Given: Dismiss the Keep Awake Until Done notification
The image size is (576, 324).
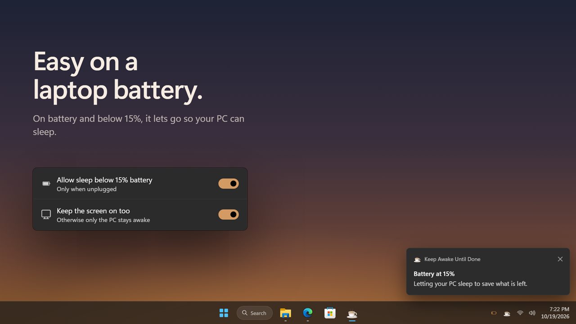Looking at the screenshot, I should coord(560,259).
